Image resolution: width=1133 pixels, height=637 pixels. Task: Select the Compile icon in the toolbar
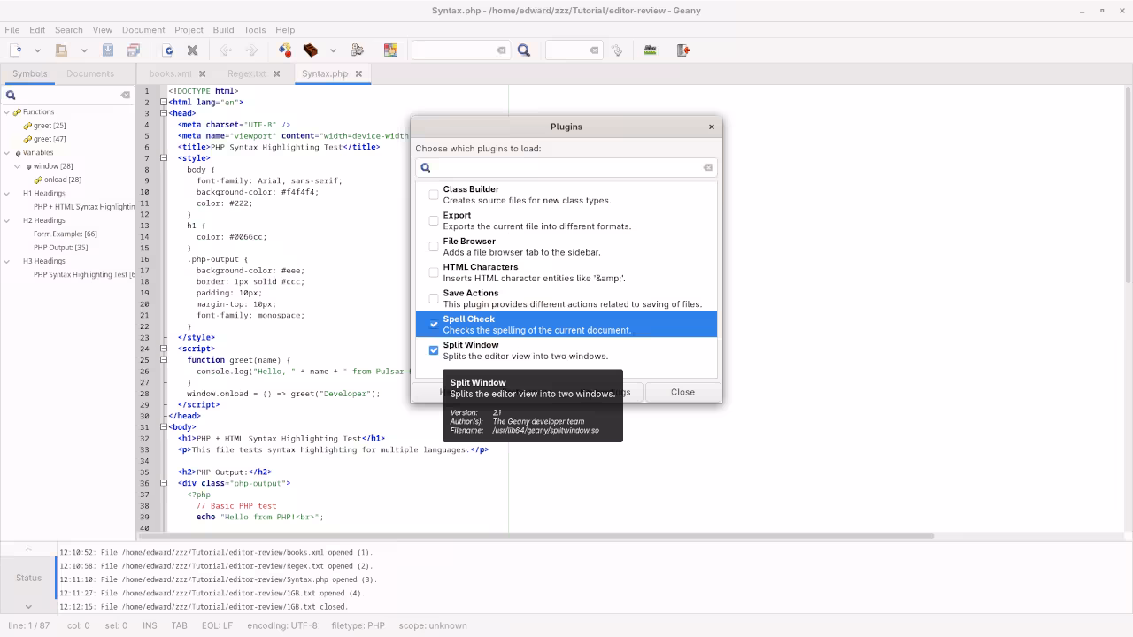283,50
